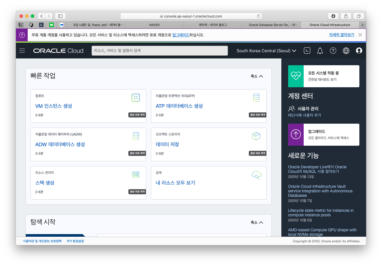Open the Safari downloads button
Screen dimensions: 382x266
(333, 16)
